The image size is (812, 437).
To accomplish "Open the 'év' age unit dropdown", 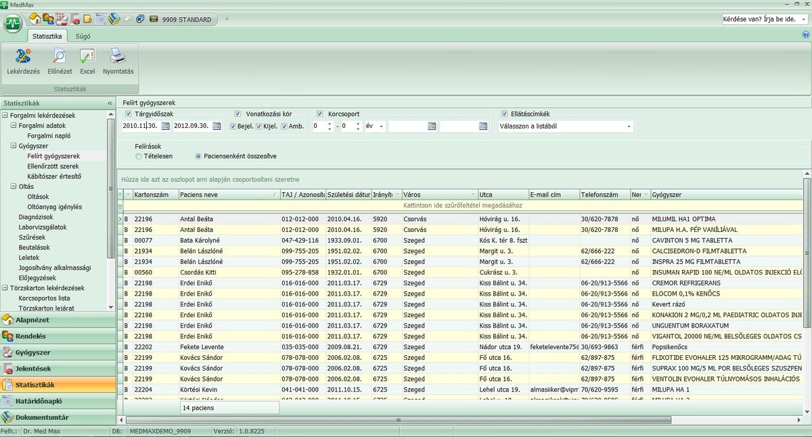I will 382,126.
